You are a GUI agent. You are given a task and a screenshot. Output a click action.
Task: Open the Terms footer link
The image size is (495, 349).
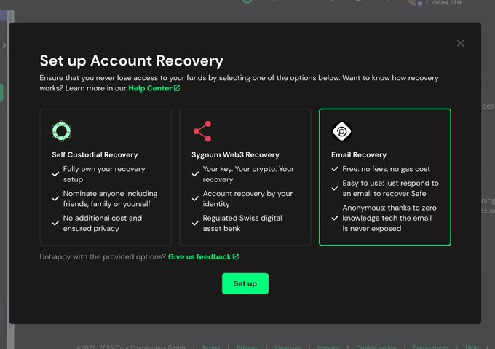coord(210,347)
